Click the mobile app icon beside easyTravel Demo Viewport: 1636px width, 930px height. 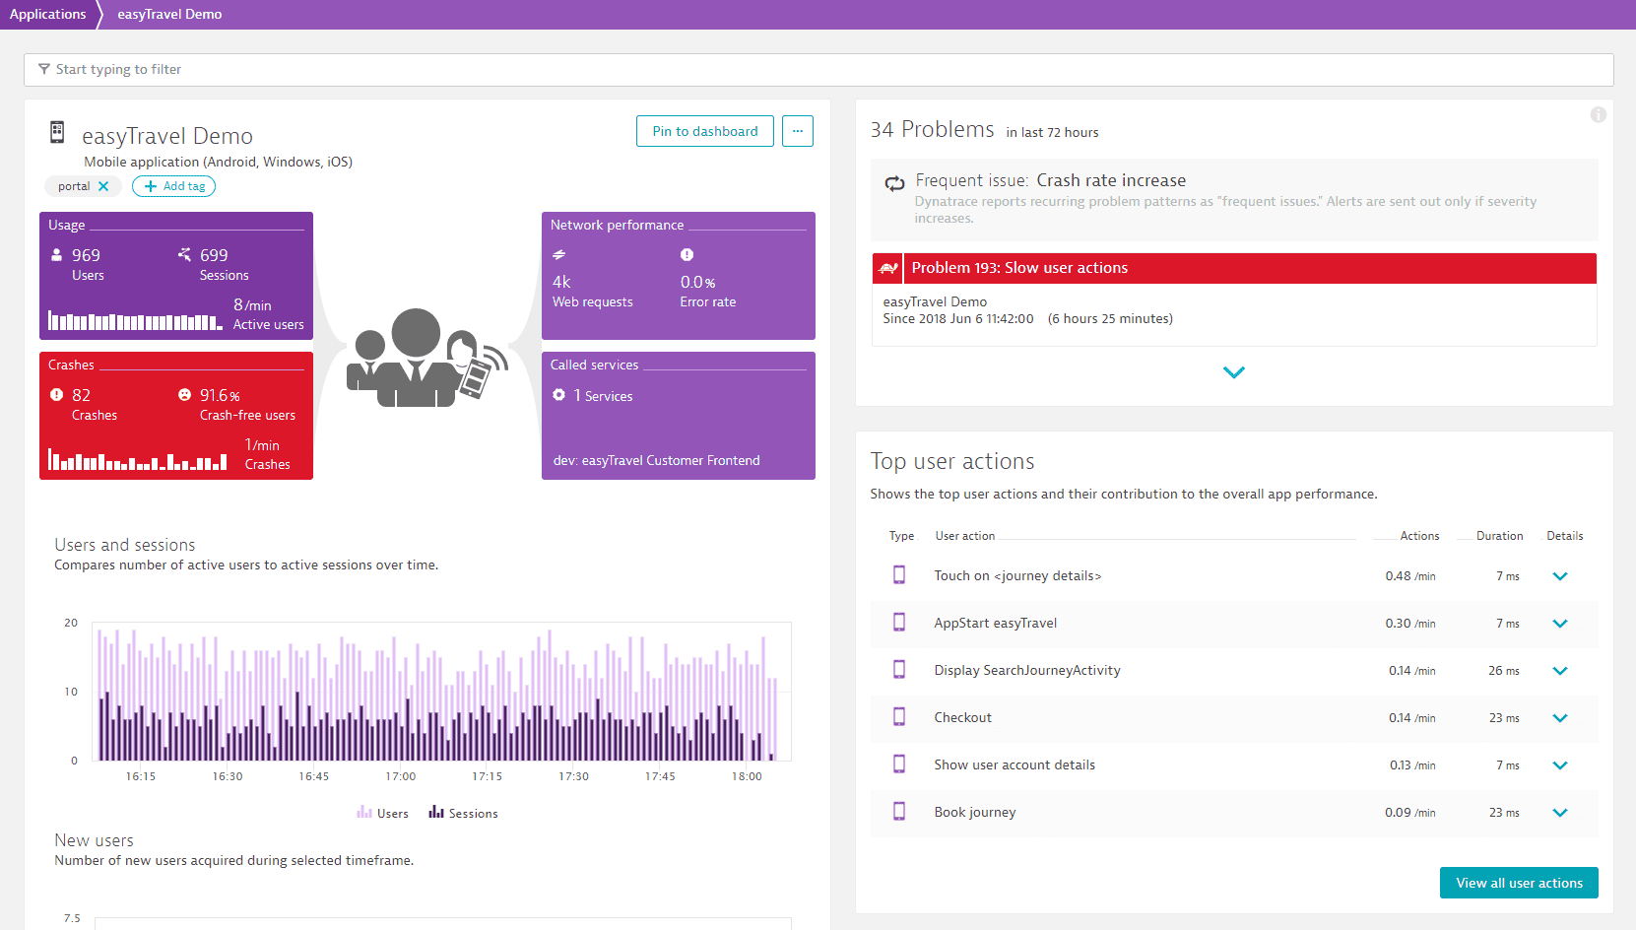point(57,132)
